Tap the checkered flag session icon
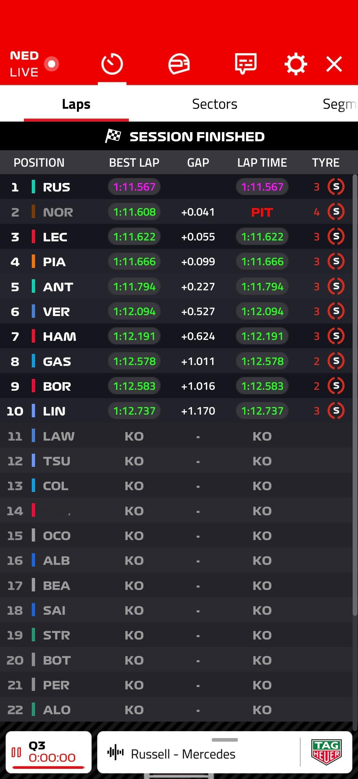Image resolution: width=358 pixels, height=779 pixels. coord(113,136)
